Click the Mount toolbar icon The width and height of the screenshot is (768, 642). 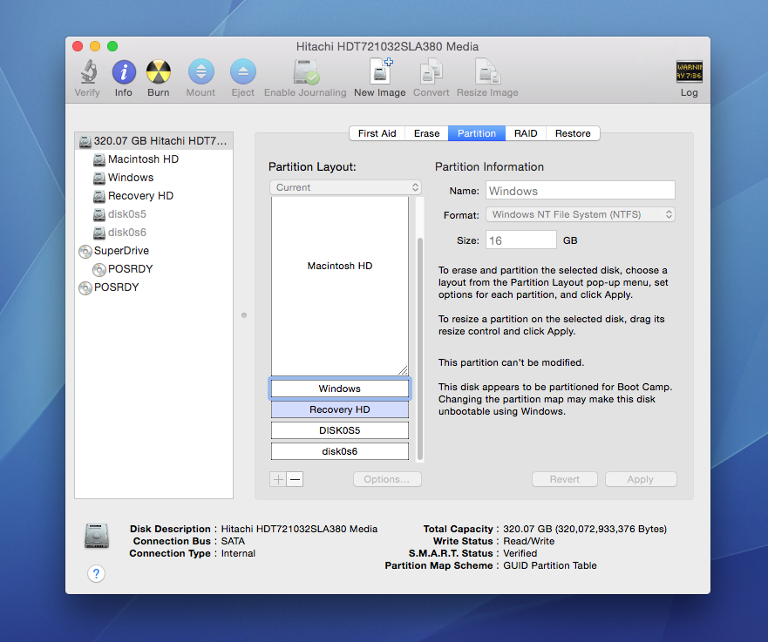pyautogui.click(x=200, y=72)
